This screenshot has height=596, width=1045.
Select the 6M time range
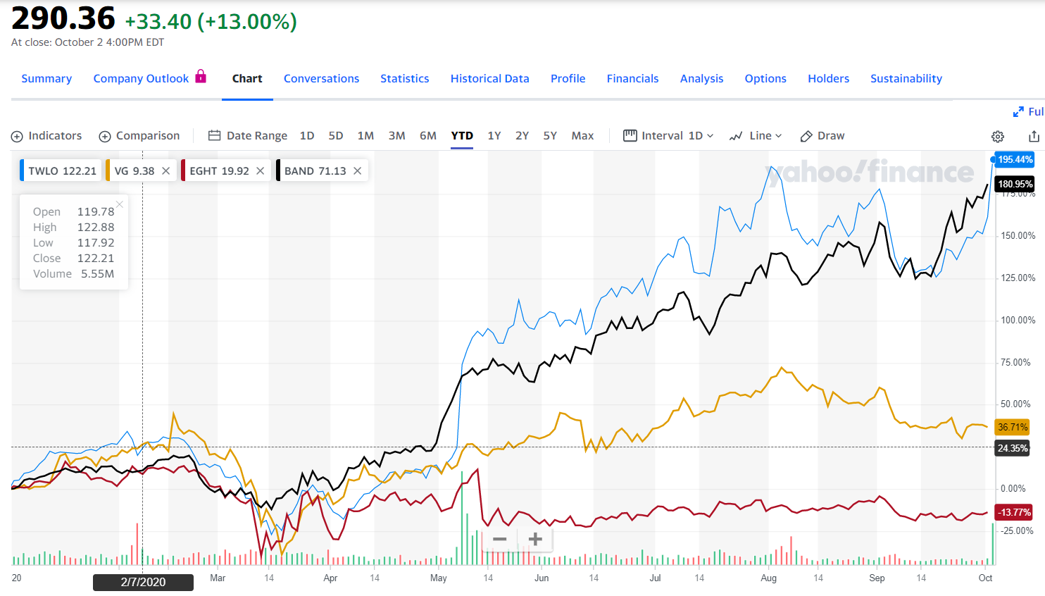pyautogui.click(x=428, y=136)
